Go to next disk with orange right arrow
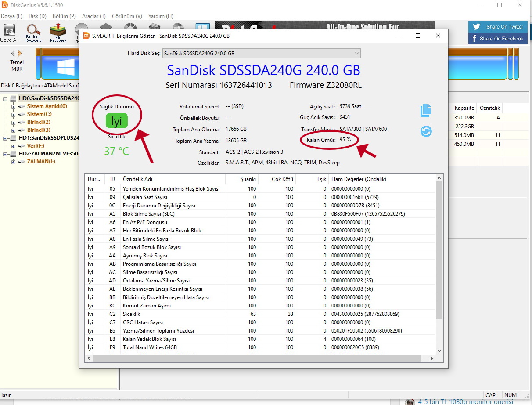 click(x=19, y=53)
